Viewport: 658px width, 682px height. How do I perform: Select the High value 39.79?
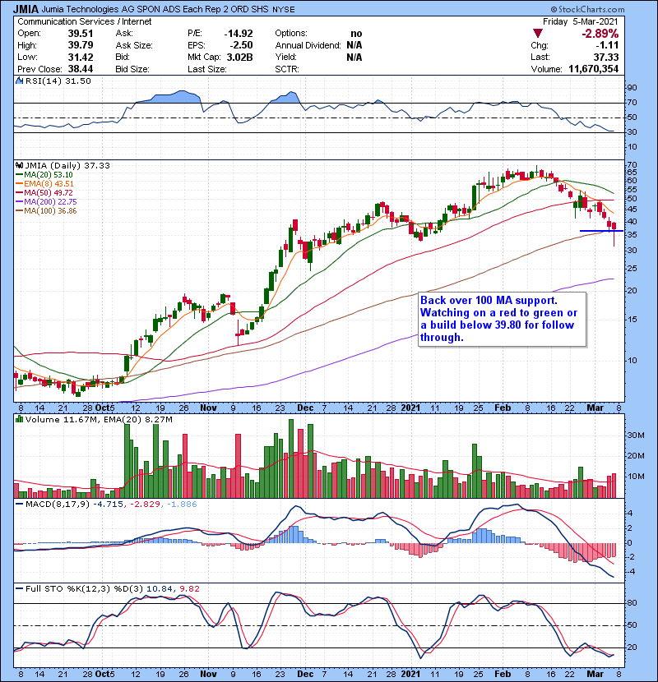[x=80, y=45]
